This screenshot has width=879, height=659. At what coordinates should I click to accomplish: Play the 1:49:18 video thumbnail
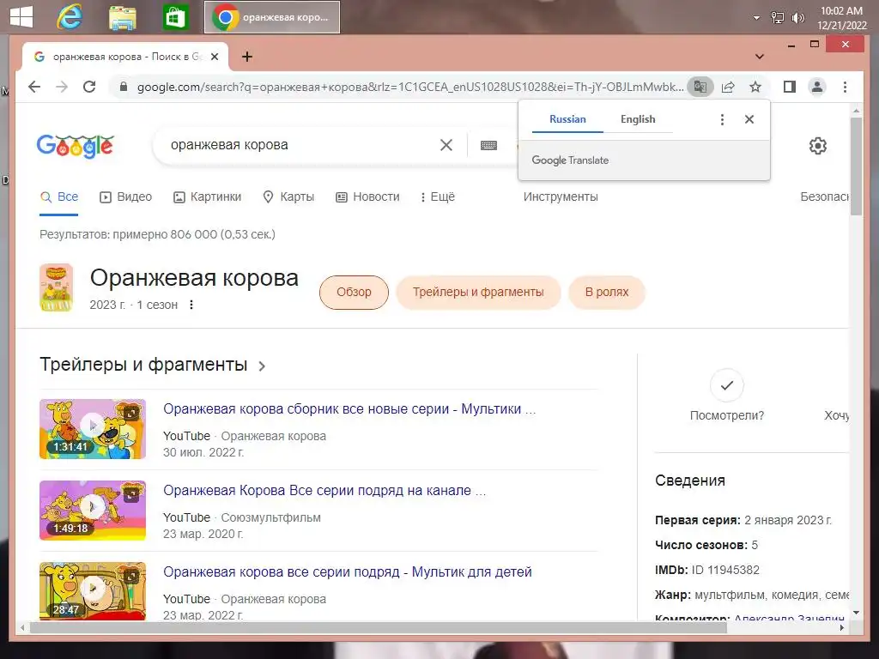click(x=93, y=511)
